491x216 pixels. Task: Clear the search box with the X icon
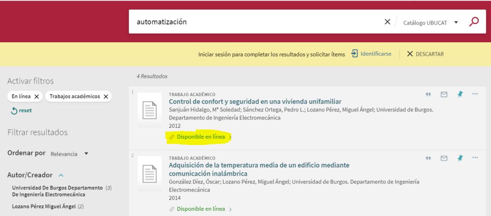click(387, 22)
